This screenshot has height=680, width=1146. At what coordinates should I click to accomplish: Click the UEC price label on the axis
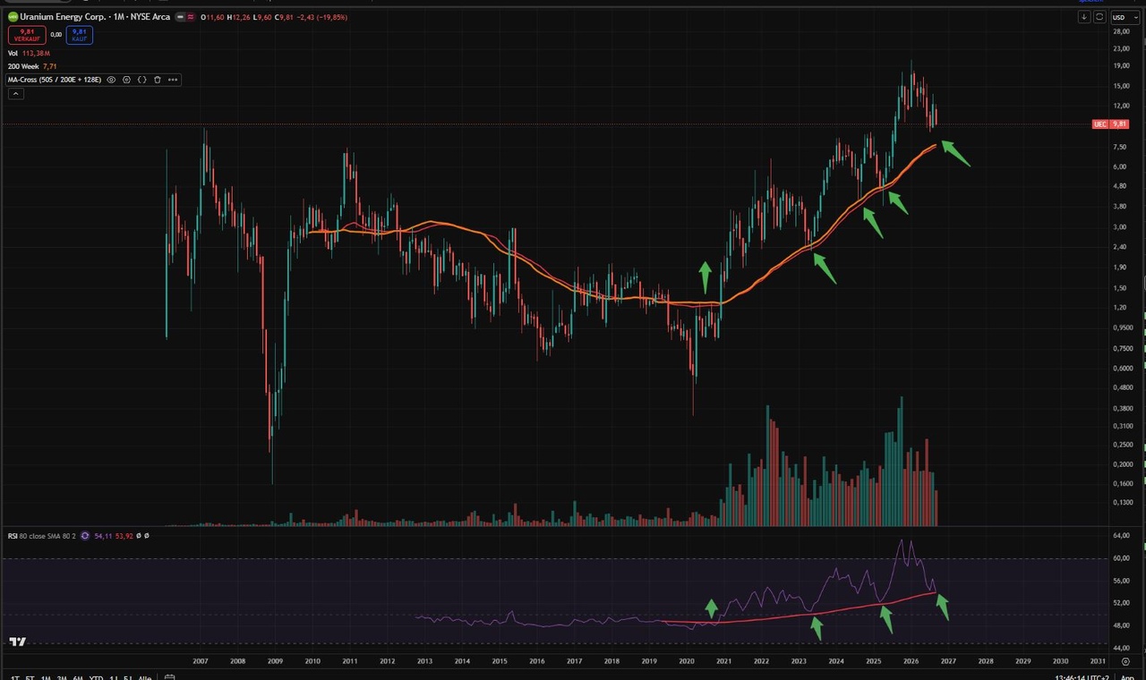[x=1110, y=124]
